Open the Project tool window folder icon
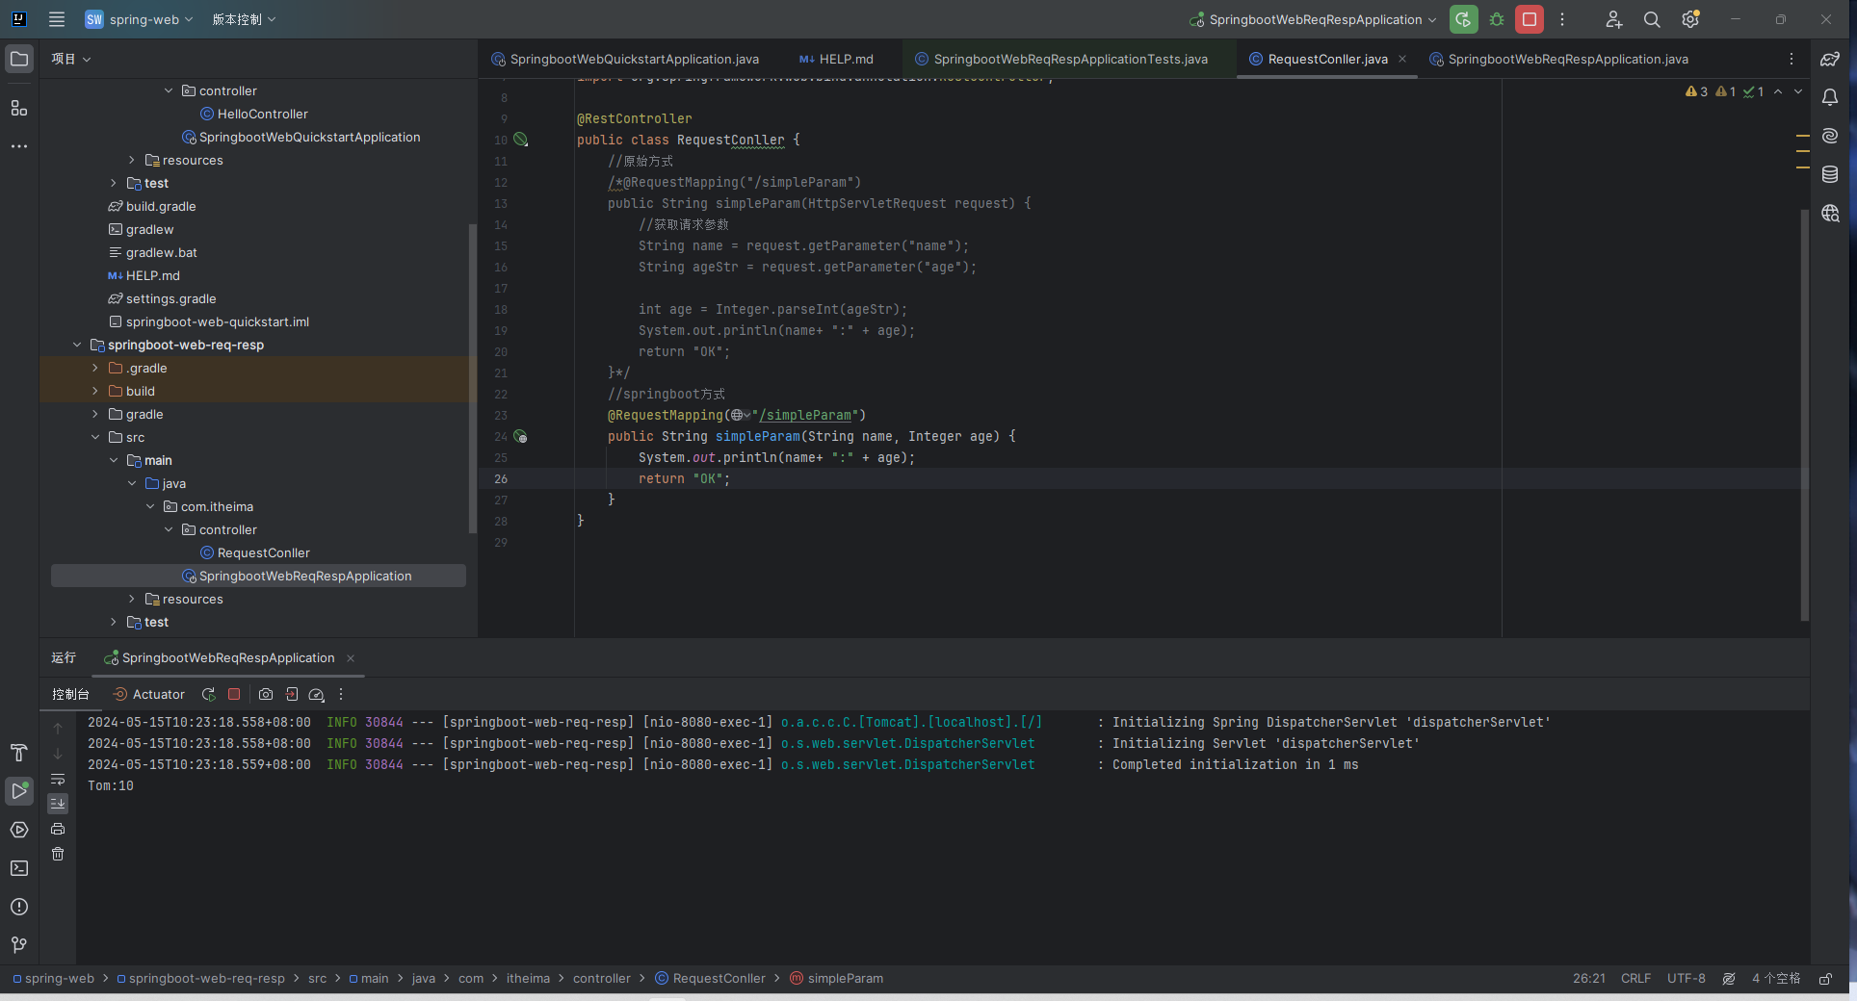The height and width of the screenshot is (1001, 1857). coord(19,59)
